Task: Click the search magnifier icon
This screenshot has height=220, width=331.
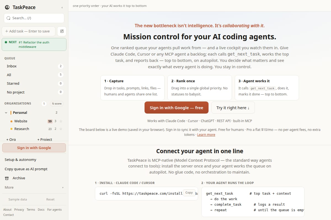Action: pyautogui.click(x=9, y=18)
